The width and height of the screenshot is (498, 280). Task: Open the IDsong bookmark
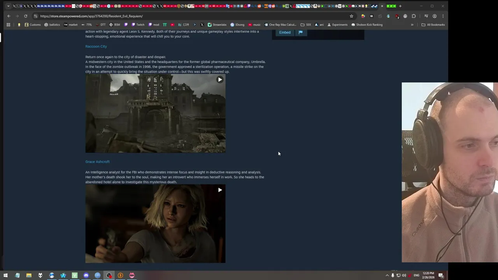point(237,24)
